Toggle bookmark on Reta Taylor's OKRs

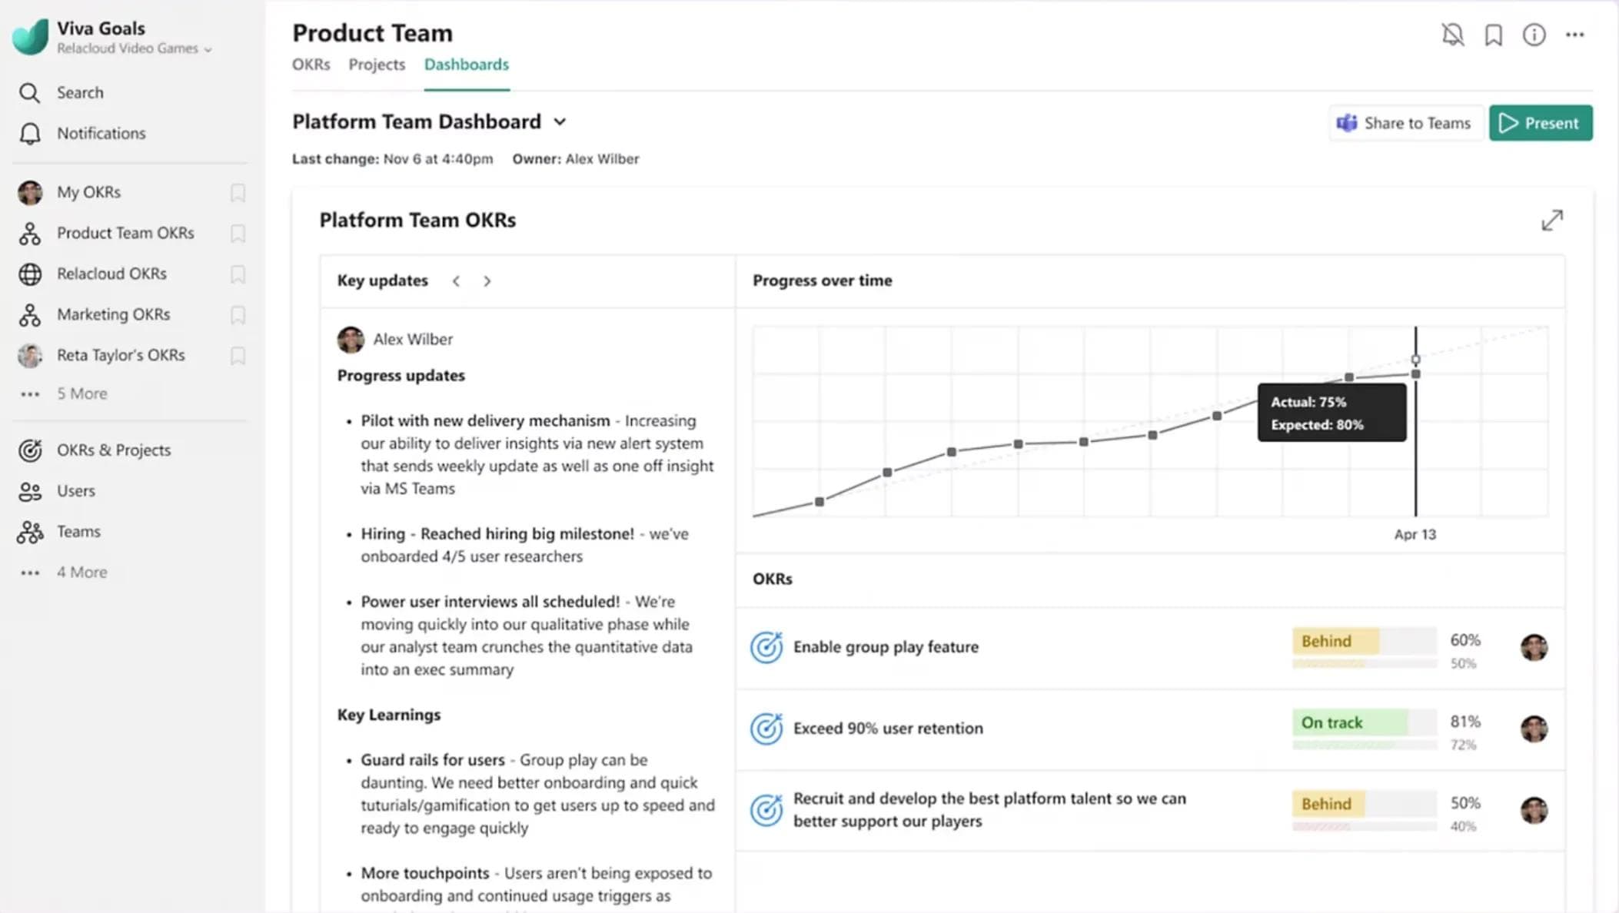(238, 356)
